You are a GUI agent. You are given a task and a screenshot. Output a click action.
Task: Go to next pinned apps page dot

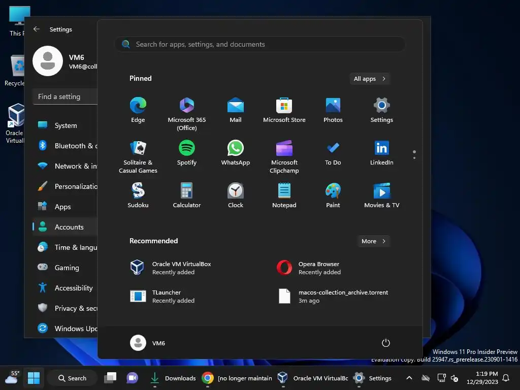[x=414, y=157]
